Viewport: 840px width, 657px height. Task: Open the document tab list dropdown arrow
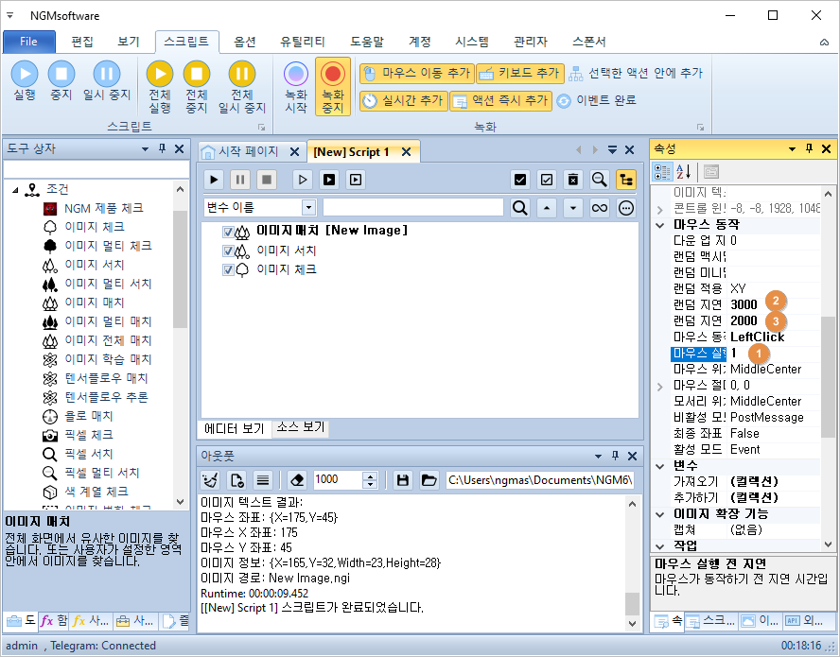(x=612, y=150)
